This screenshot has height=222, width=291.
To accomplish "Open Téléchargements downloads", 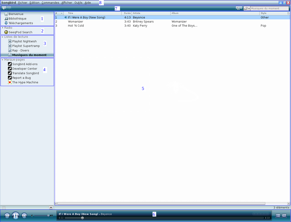I will [x=18, y=23].
